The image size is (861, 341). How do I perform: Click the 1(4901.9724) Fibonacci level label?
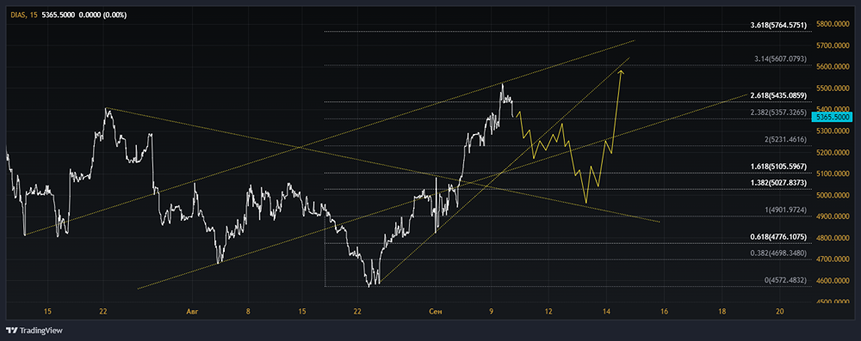click(785, 210)
